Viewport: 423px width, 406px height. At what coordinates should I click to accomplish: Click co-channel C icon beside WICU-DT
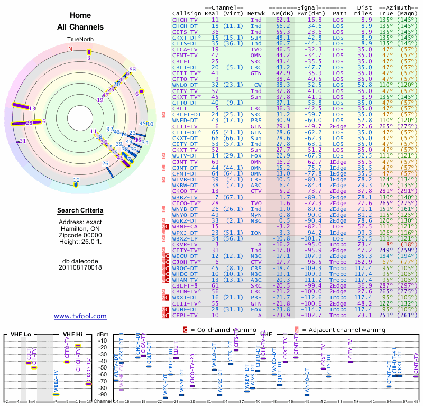(x=167, y=256)
